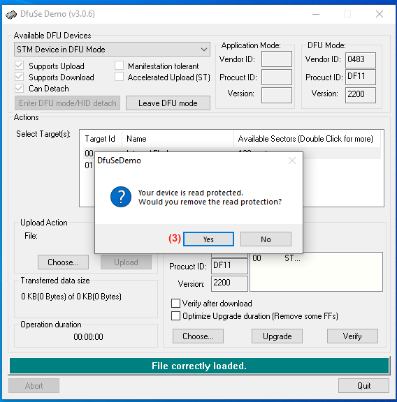Click Leave DFU mode button
This screenshot has width=397, height=402.
pos(168,103)
